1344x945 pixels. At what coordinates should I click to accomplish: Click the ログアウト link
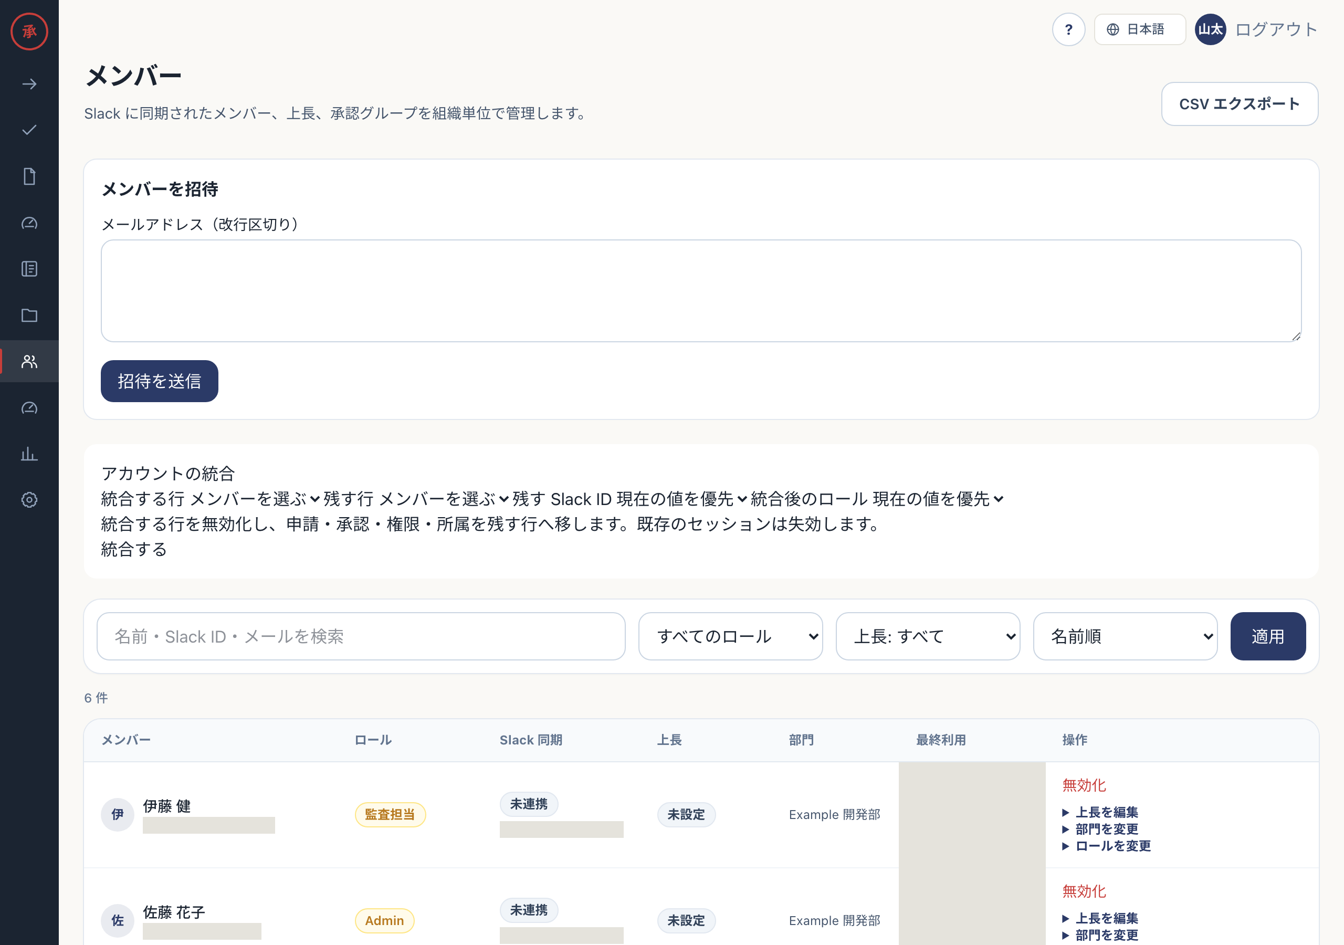(x=1276, y=29)
